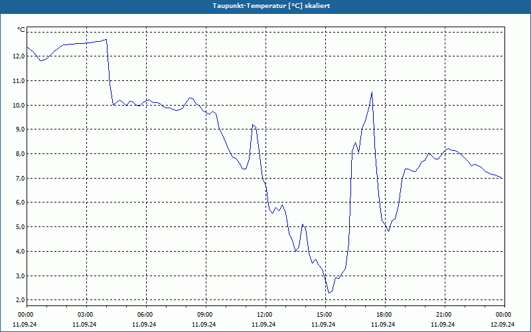Click the 03:00 time axis label
The height and width of the screenshot is (332, 531).
click(x=87, y=315)
